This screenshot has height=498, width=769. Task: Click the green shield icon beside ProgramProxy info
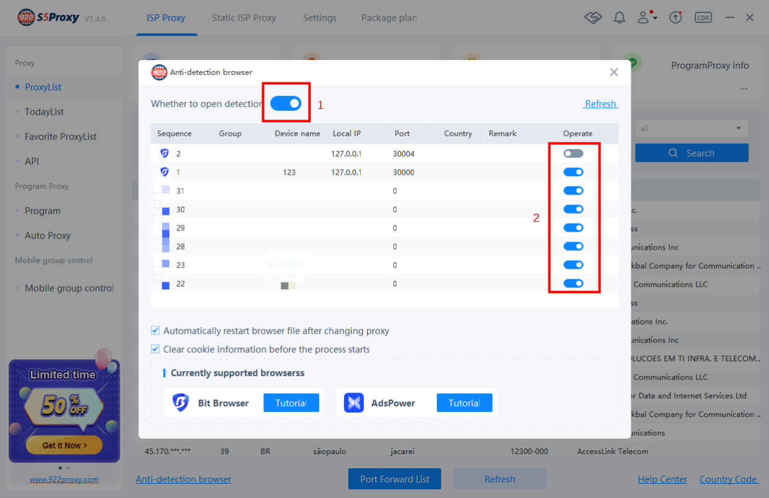632,62
